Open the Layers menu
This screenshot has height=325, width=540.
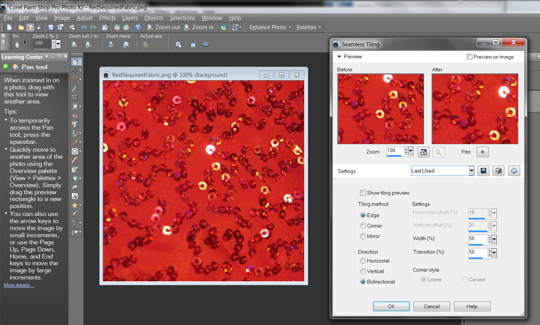130,18
